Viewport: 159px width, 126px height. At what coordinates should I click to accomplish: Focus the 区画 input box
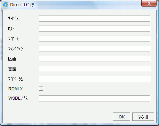coord(94,59)
